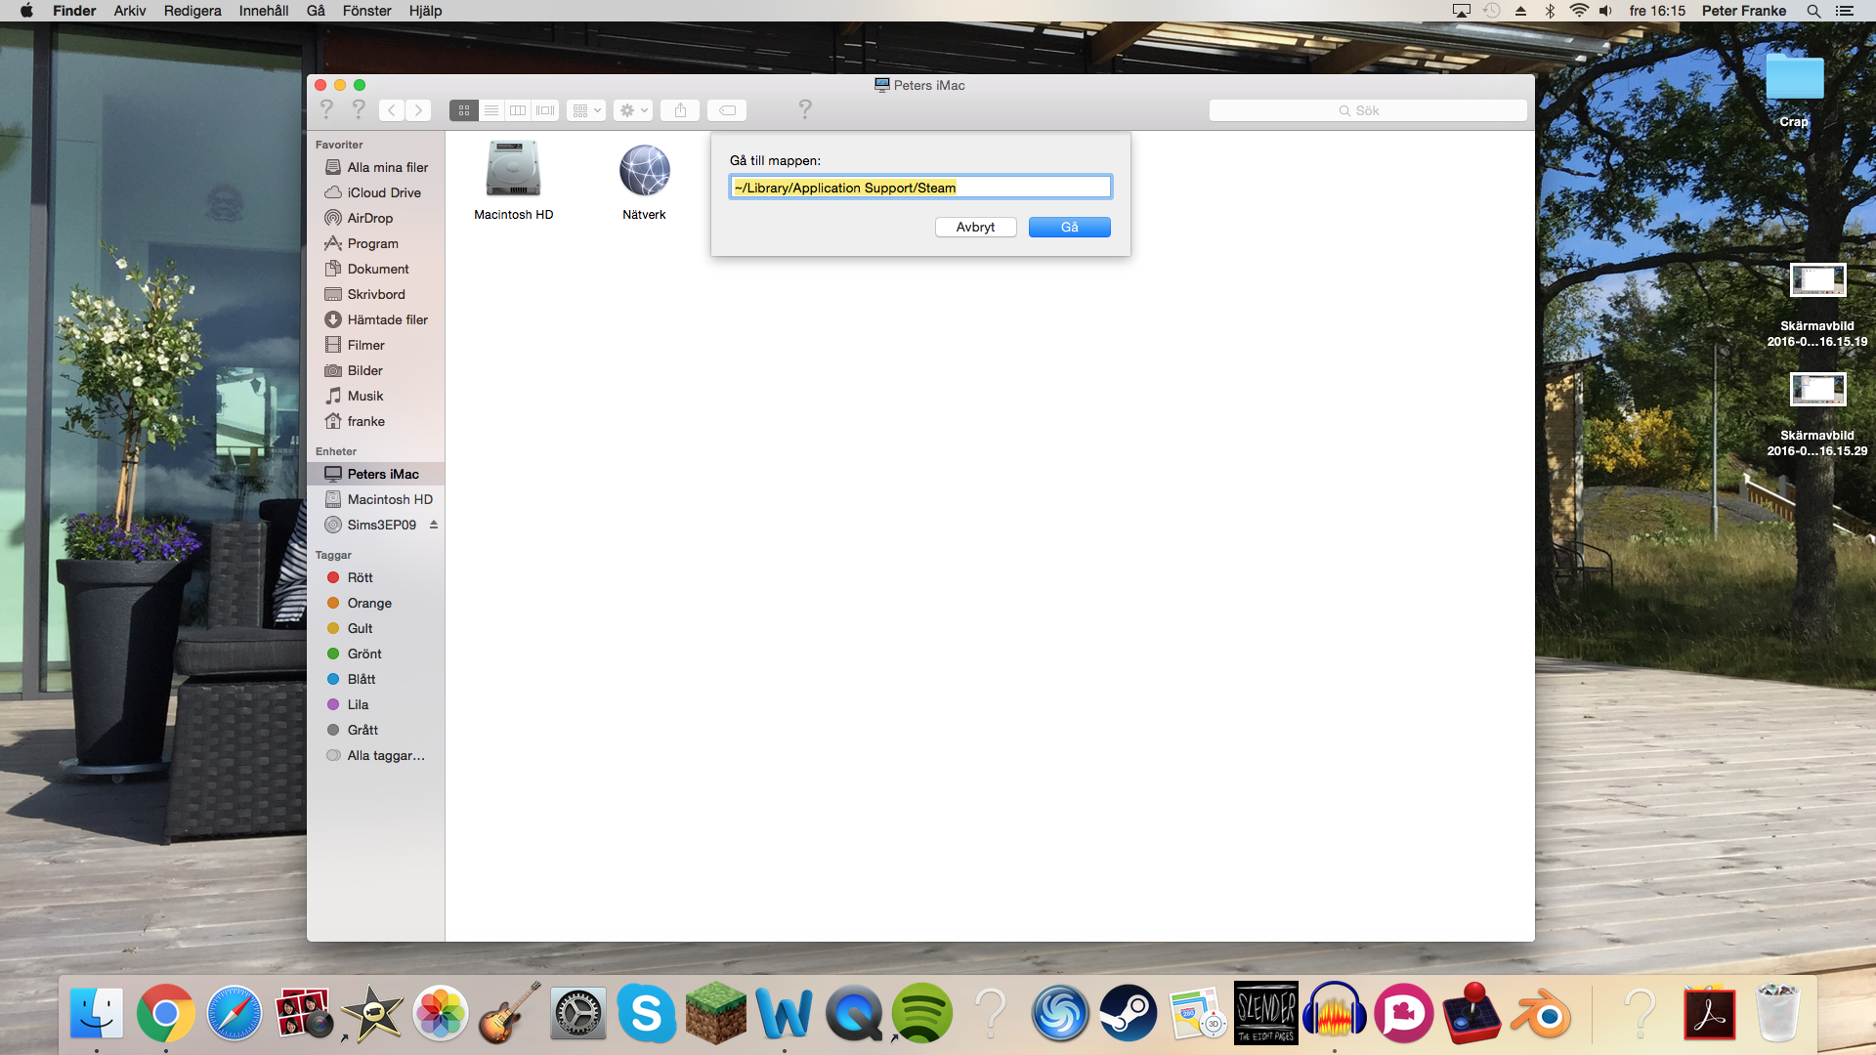Select the Rött red tag
Screen dimensions: 1876x1055
pyautogui.click(x=360, y=577)
